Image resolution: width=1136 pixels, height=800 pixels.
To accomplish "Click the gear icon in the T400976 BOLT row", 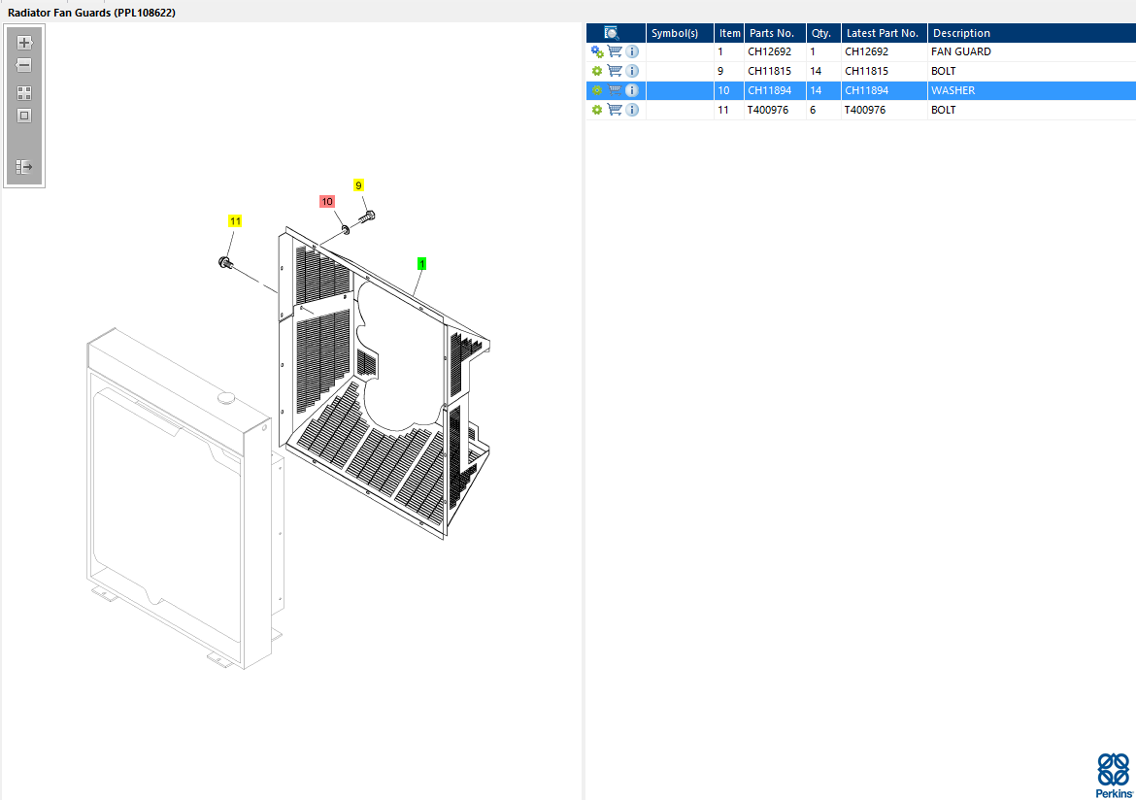I will point(597,110).
